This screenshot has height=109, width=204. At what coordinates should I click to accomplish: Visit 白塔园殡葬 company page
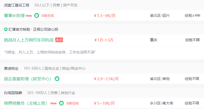(13, 93)
